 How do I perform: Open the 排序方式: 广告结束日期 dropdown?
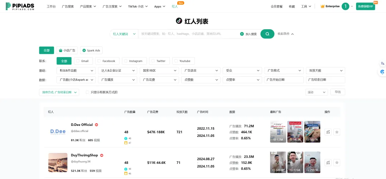click(x=59, y=92)
